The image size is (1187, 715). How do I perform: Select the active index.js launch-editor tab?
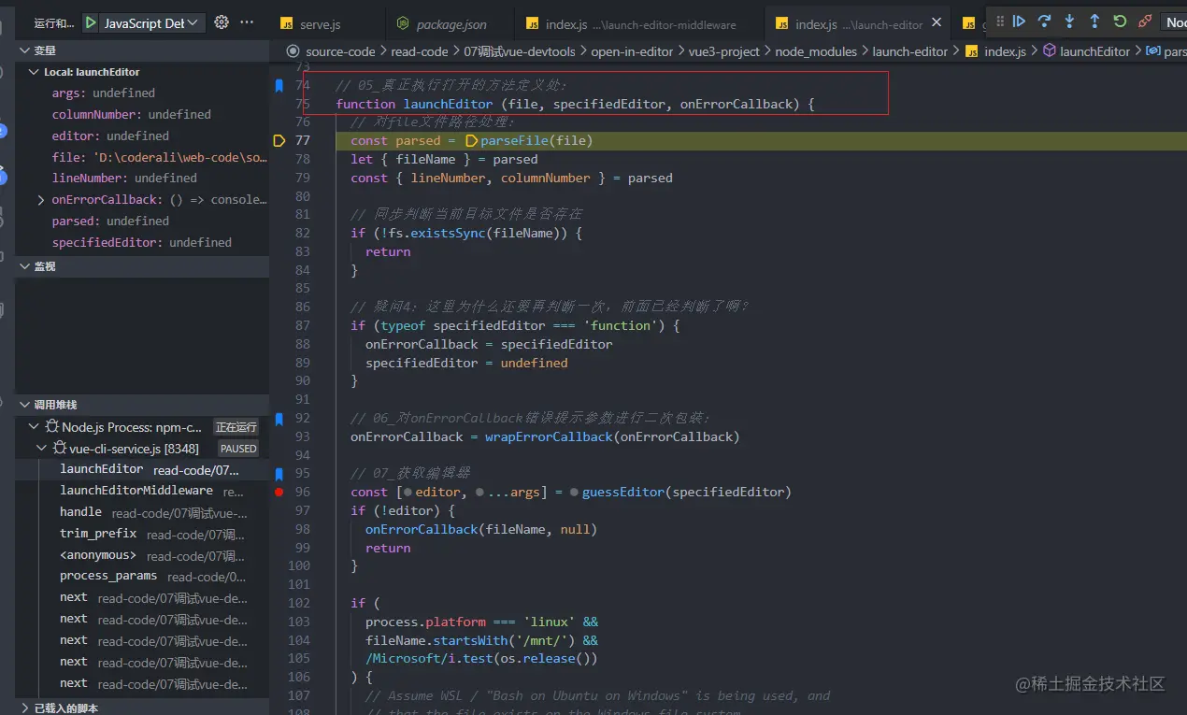[x=858, y=24]
